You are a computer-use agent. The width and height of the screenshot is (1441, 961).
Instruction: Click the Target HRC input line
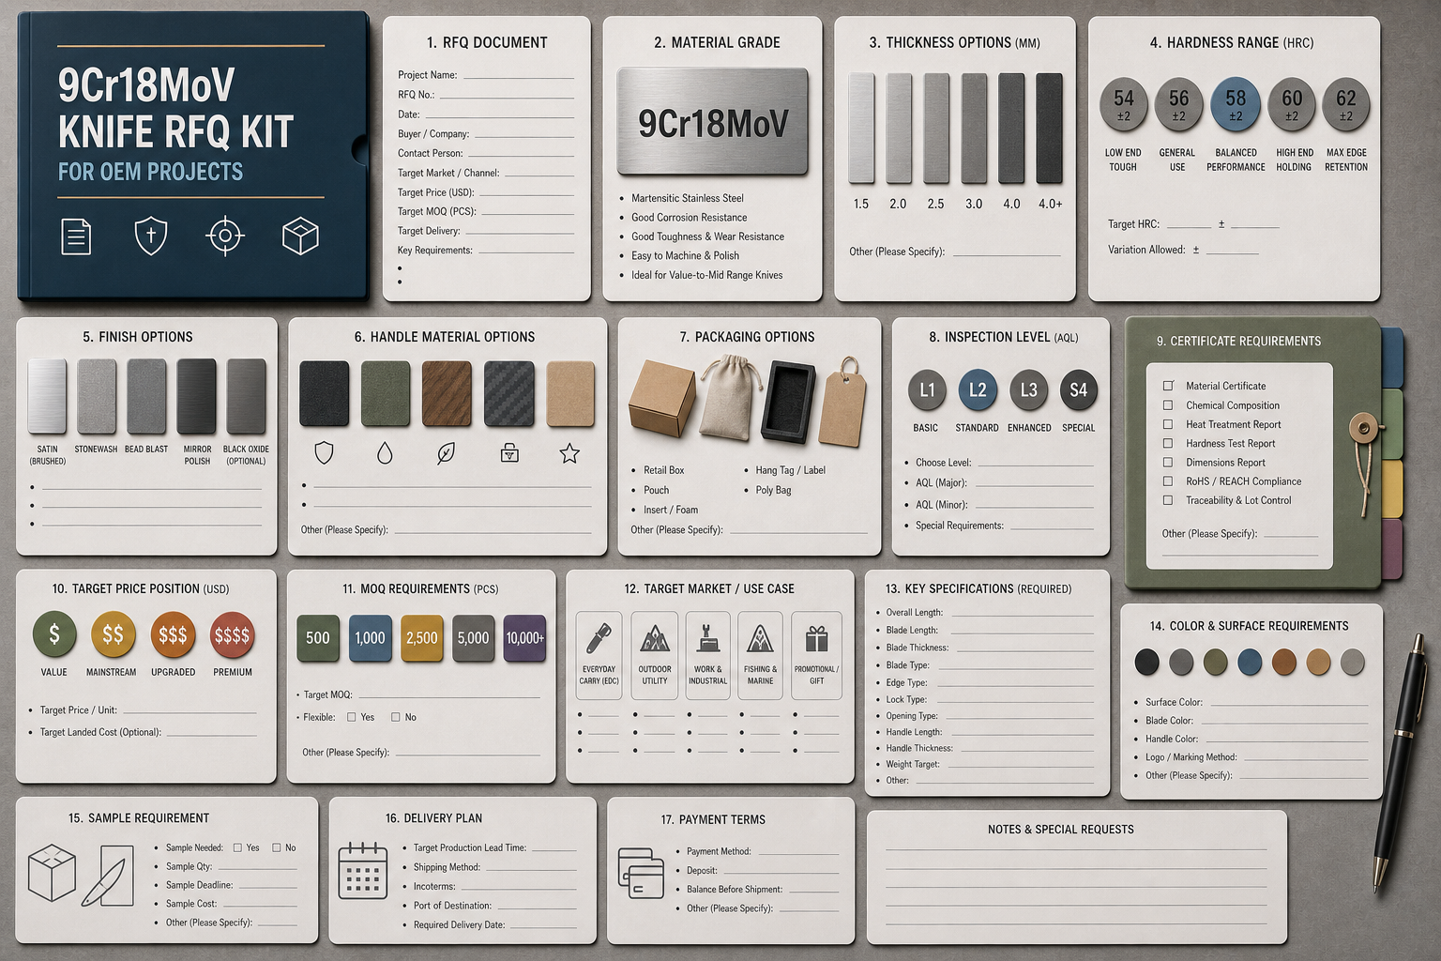point(1189,226)
